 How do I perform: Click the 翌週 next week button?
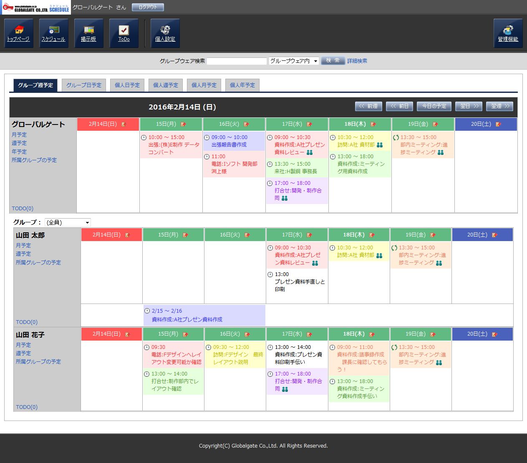(499, 106)
